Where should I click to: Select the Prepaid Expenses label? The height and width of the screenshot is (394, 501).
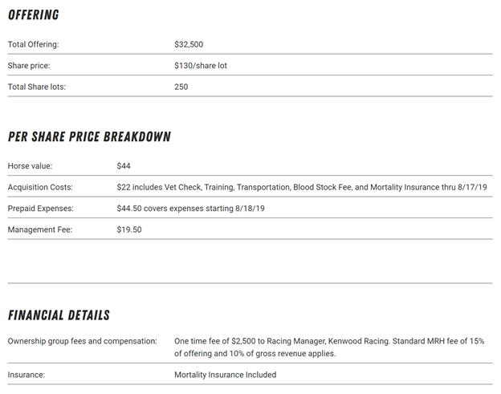click(x=40, y=208)
